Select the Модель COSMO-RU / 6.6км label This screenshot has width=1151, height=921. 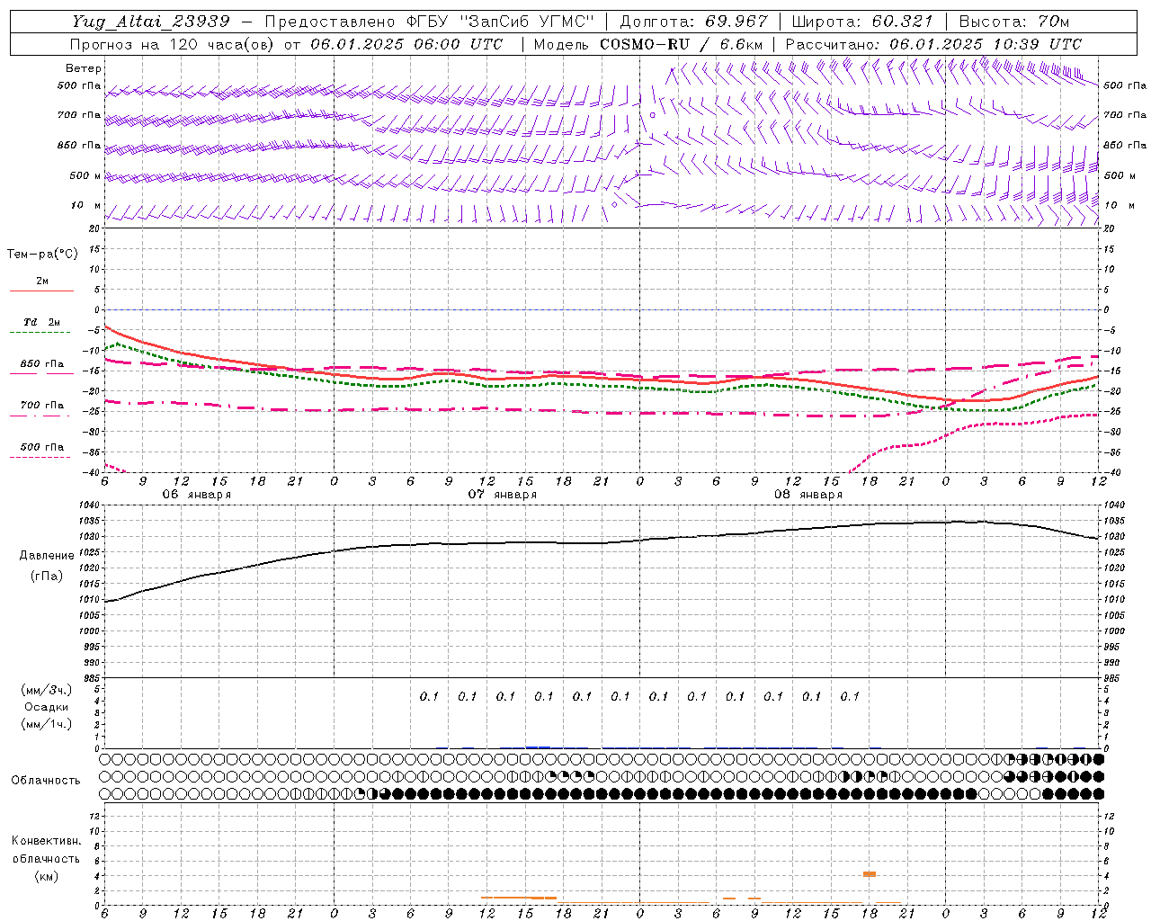point(648,44)
